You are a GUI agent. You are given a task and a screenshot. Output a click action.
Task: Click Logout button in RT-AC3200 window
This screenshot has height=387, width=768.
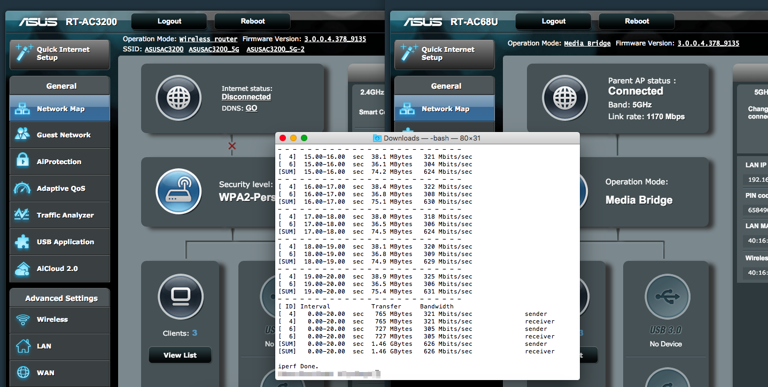169,21
